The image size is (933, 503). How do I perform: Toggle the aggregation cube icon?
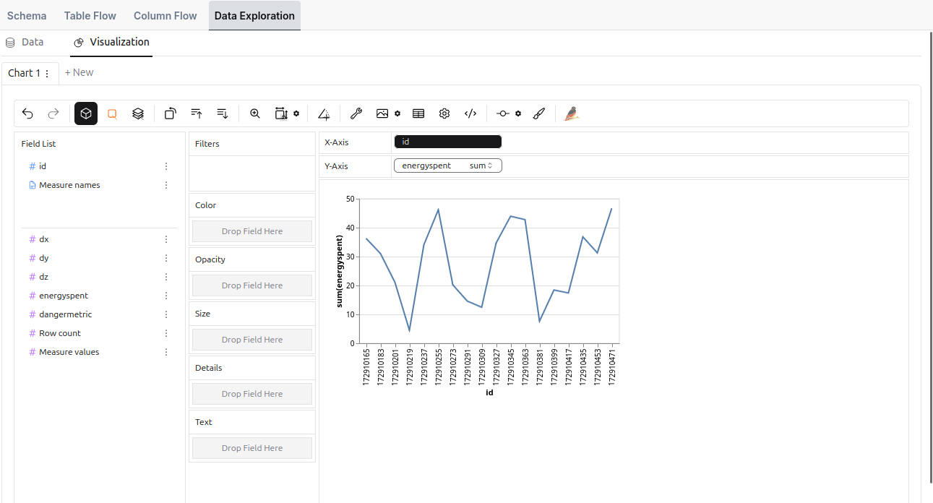tap(86, 113)
